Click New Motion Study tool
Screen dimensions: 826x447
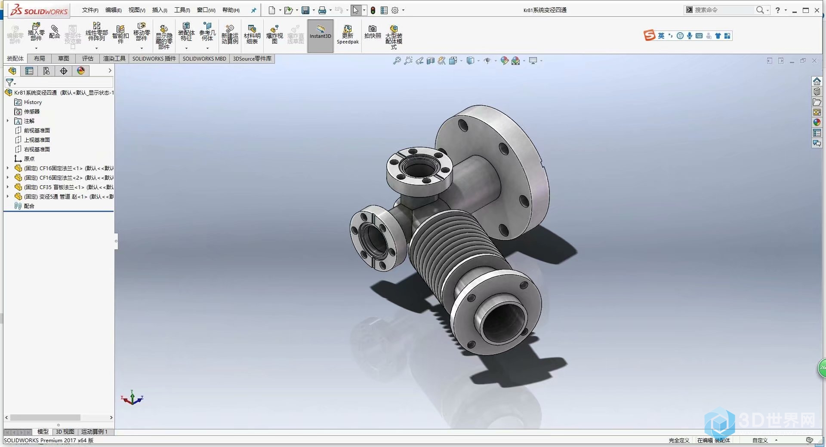pyautogui.click(x=230, y=34)
